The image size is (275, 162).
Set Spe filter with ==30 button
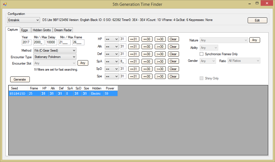[147, 76]
